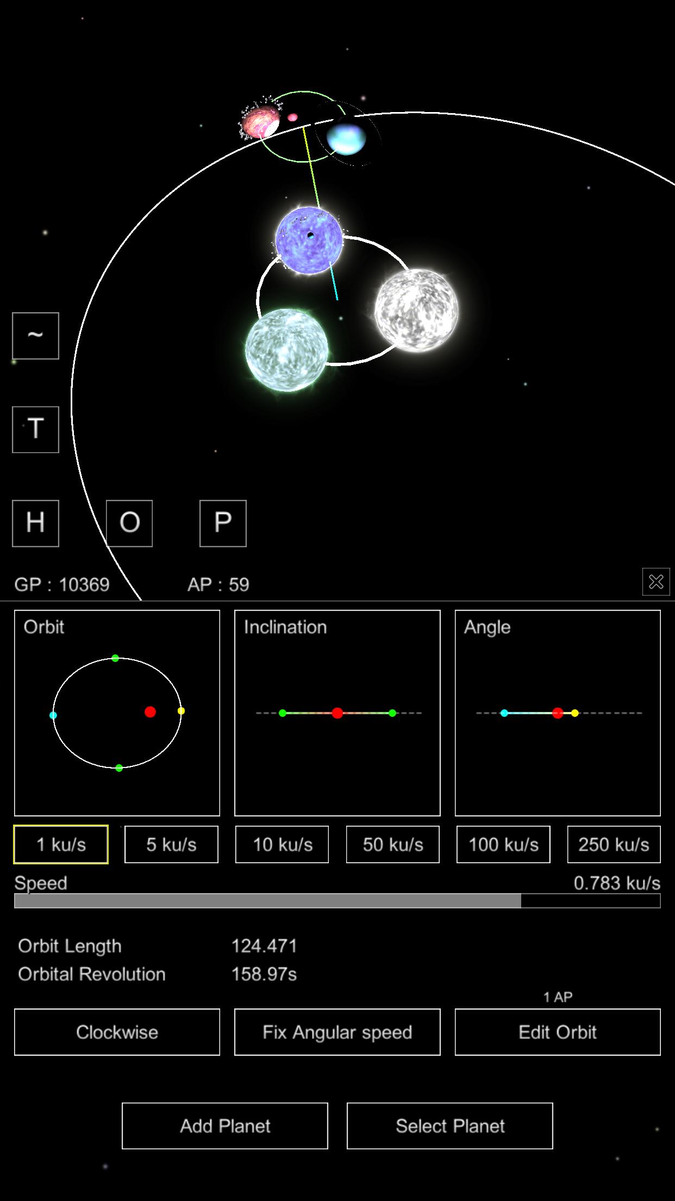Viewport: 675px width, 1201px height.
Task: Click the red focus point in Orbit diagram
Action: pos(151,711)
